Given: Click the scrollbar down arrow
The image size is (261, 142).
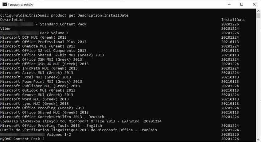Looking at the screenshot, I should pyautogui.click(x=258, y=139).
